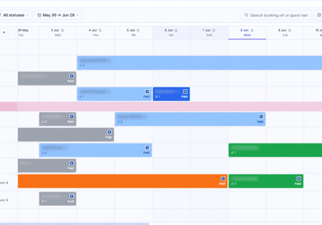
Task: Click the Paid label on the dark blue 6 Jun booking
Action: pyautogui.click(x=184, y=96)
